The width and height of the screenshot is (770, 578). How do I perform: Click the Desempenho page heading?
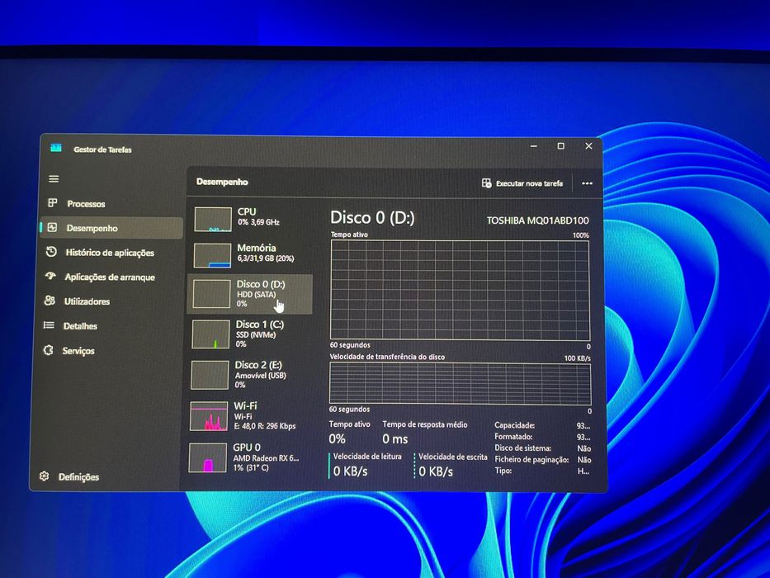tap(222, 182)
